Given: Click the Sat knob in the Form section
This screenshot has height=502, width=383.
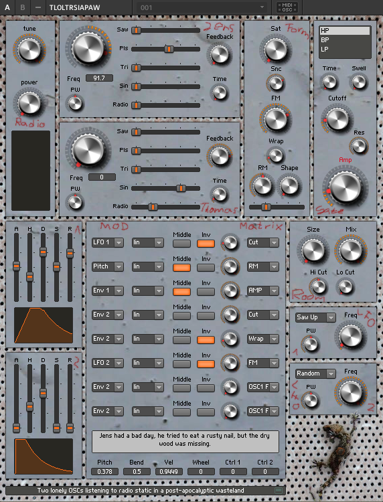Looking at the screenshot, I should click(x=275, y=49).
